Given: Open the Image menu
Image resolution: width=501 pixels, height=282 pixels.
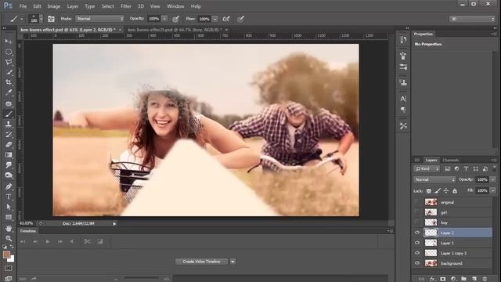Looking at the screenshot, I should [54, 6].
